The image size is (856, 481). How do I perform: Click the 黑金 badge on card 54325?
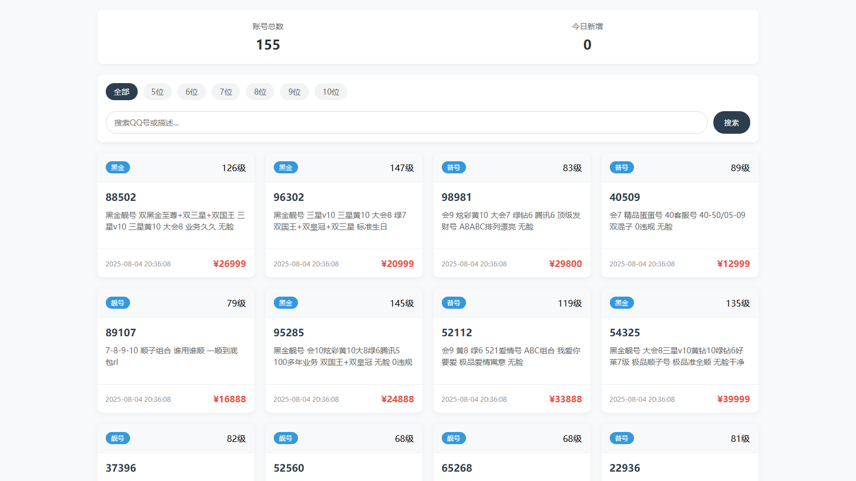[621, 302]
